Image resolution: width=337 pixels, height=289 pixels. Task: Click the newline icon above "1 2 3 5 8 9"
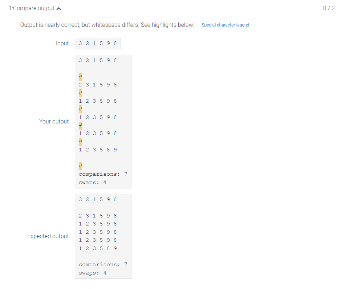pyautogui.click(x=80, y=142)
